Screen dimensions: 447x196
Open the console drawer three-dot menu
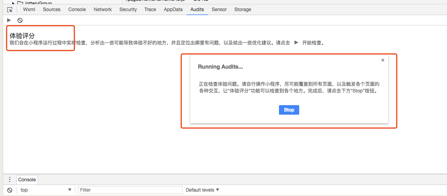[10, 179]
